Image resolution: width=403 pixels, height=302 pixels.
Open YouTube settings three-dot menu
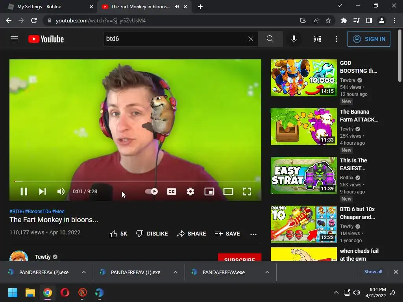coord(336,39)
